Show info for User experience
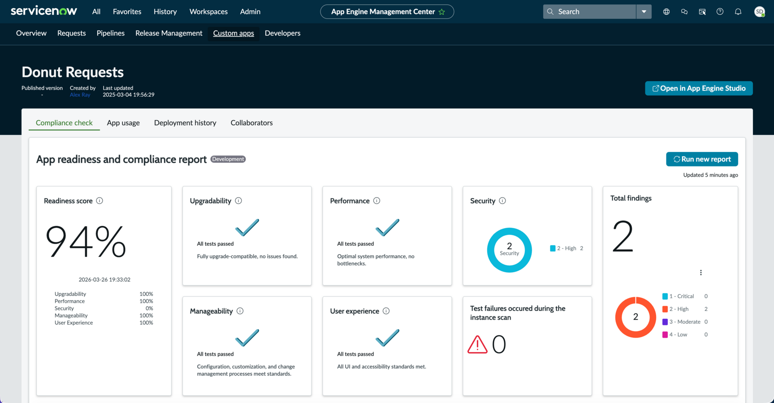 pos(386,311)
